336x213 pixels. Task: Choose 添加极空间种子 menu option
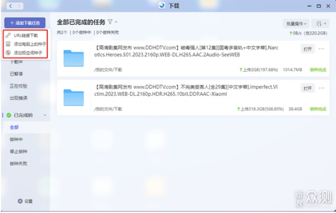28,52
